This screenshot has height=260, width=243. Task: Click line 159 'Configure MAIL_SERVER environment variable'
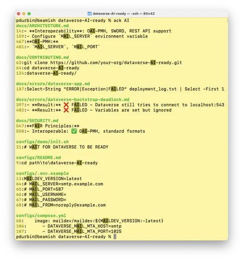point(82,36)
